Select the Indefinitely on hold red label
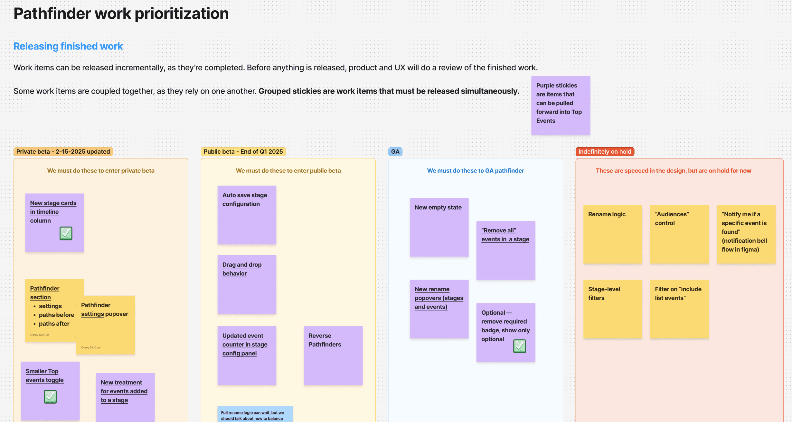 coord(604,152)
